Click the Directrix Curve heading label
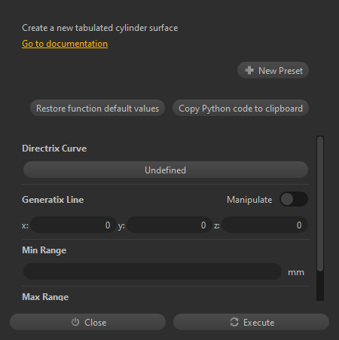This screenshot has height=340, width=339. (x=54, y=149)
